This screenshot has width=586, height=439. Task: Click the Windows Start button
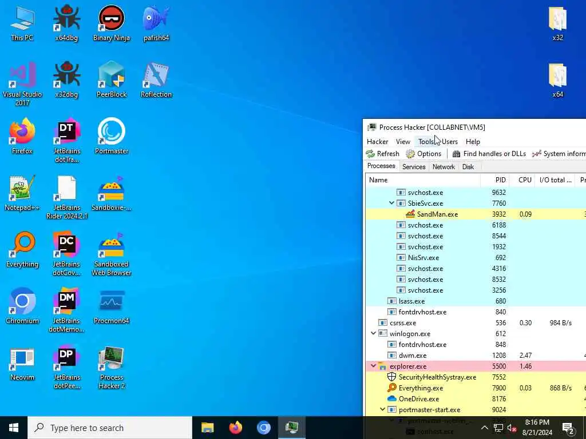click(14, 428)
